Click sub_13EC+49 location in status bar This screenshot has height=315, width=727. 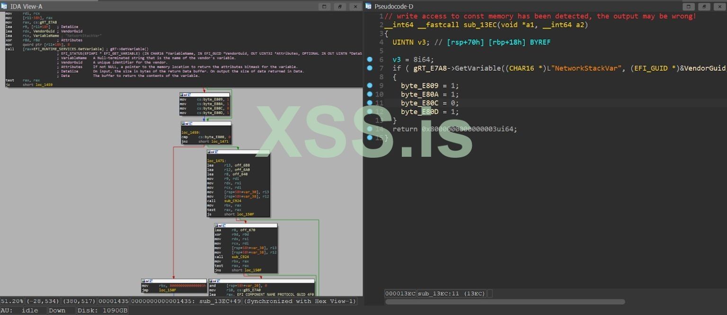220,301
